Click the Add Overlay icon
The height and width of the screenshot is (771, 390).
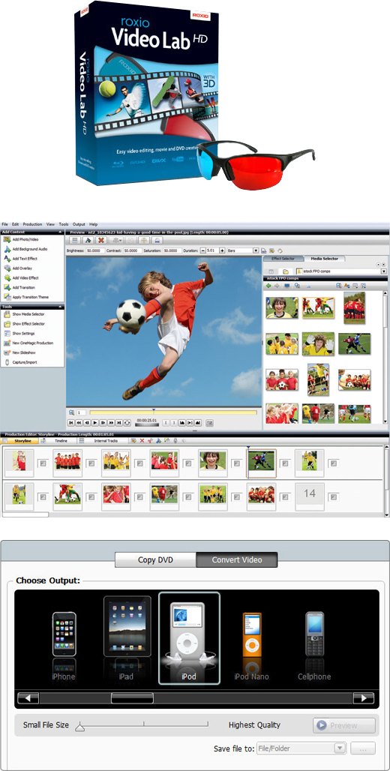point(7,268)
